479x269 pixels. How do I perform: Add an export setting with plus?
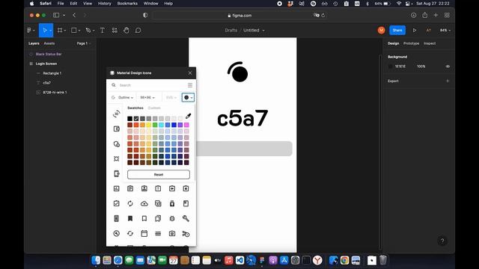click(448, 81)
